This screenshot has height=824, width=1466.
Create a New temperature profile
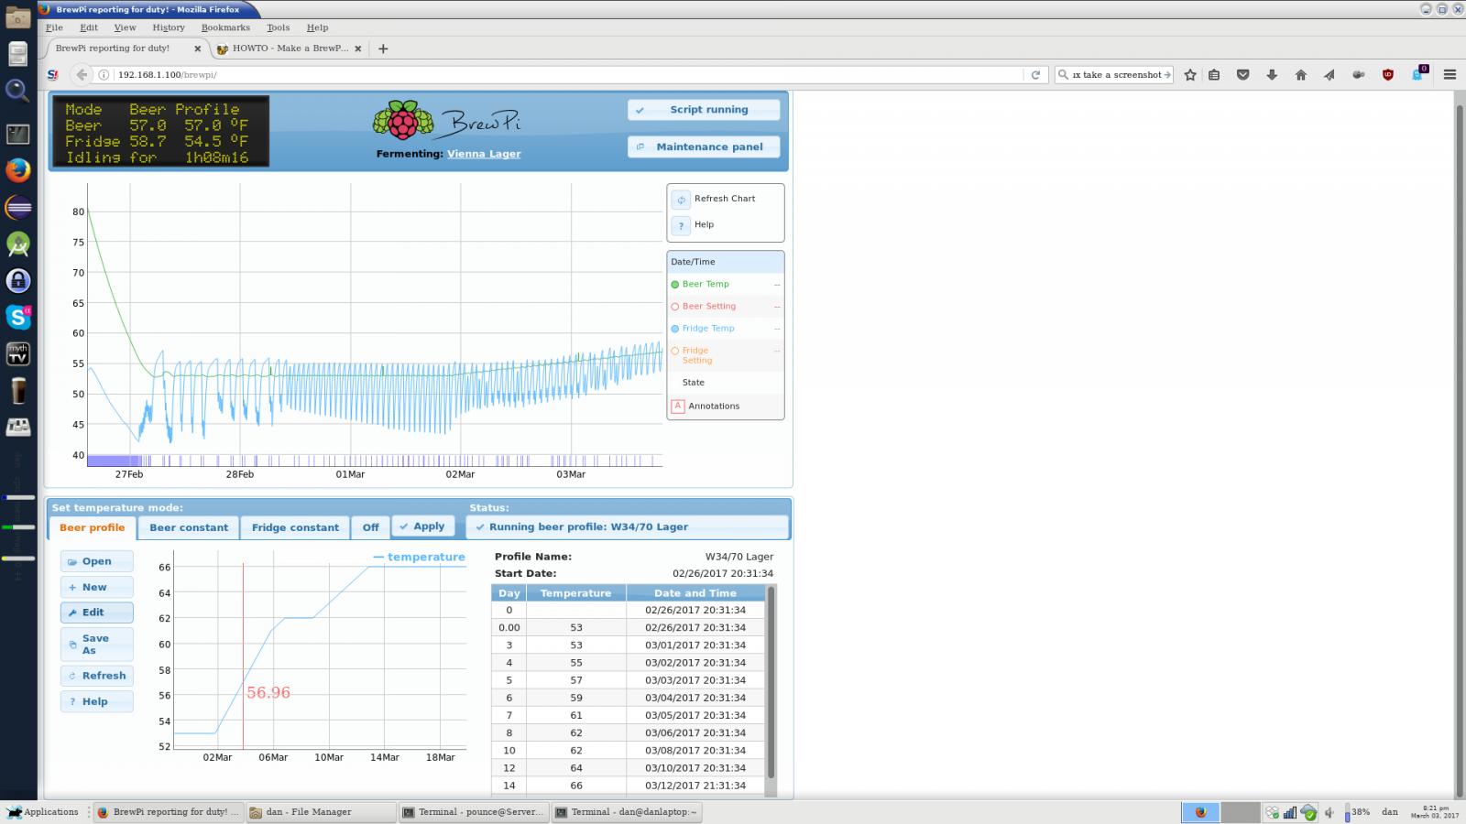point(97,588)
